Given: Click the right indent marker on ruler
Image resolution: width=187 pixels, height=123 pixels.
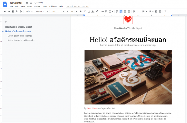Looking at the screenshot, I should [172, 15].
